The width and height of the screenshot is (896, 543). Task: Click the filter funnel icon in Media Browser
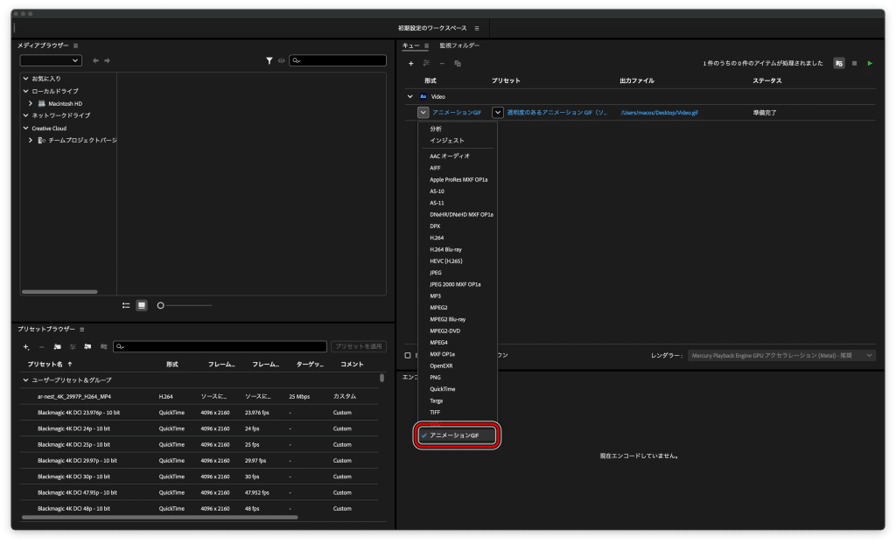click(x=269, y=60)
